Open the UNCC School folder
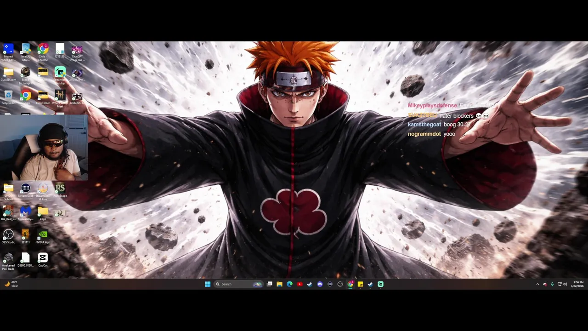The height and width of the screenshot is (331, 588). 8,192
